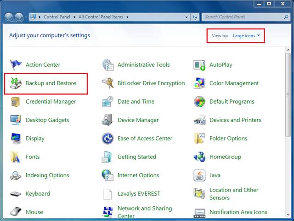Open the View by Large icons dropdown

(x=246, y=36)
